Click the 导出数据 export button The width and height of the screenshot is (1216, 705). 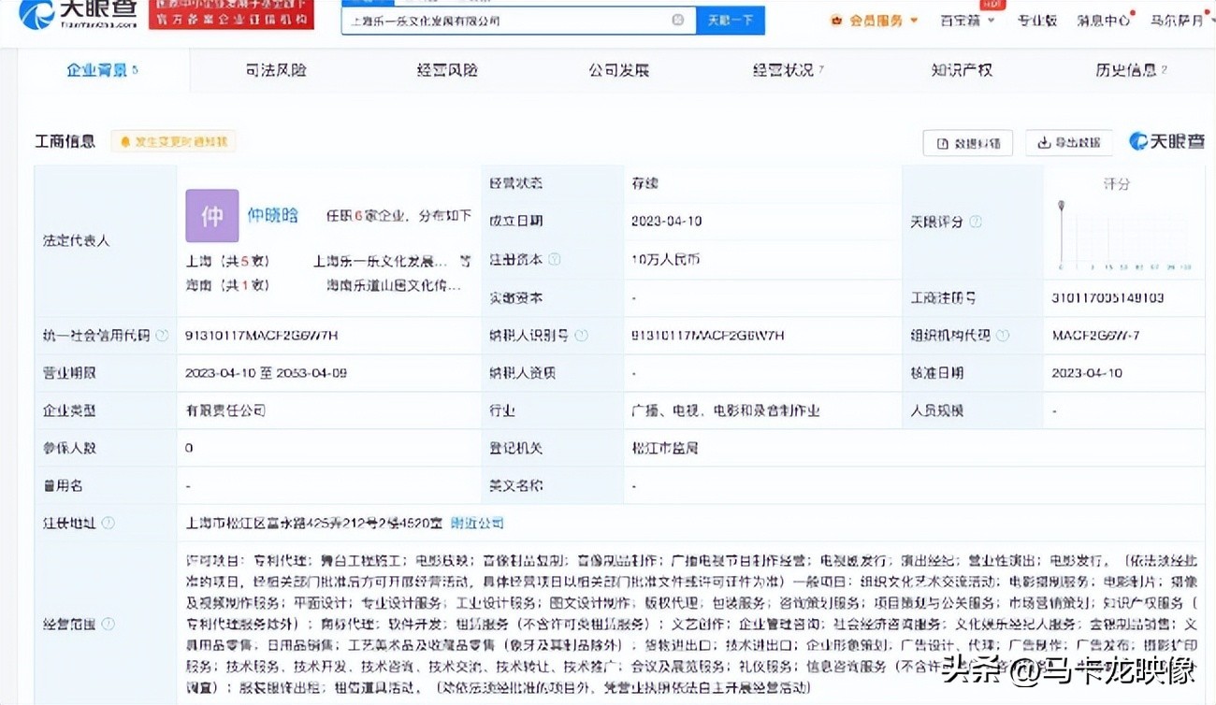pos(1069,143)
